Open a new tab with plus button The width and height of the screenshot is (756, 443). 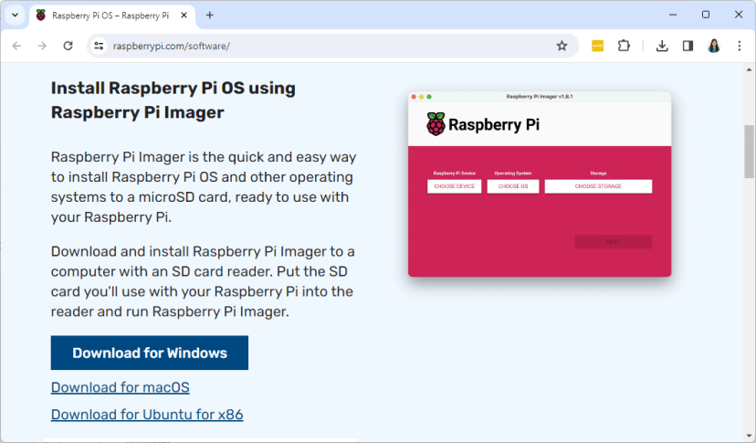click(x=210, y=16)
